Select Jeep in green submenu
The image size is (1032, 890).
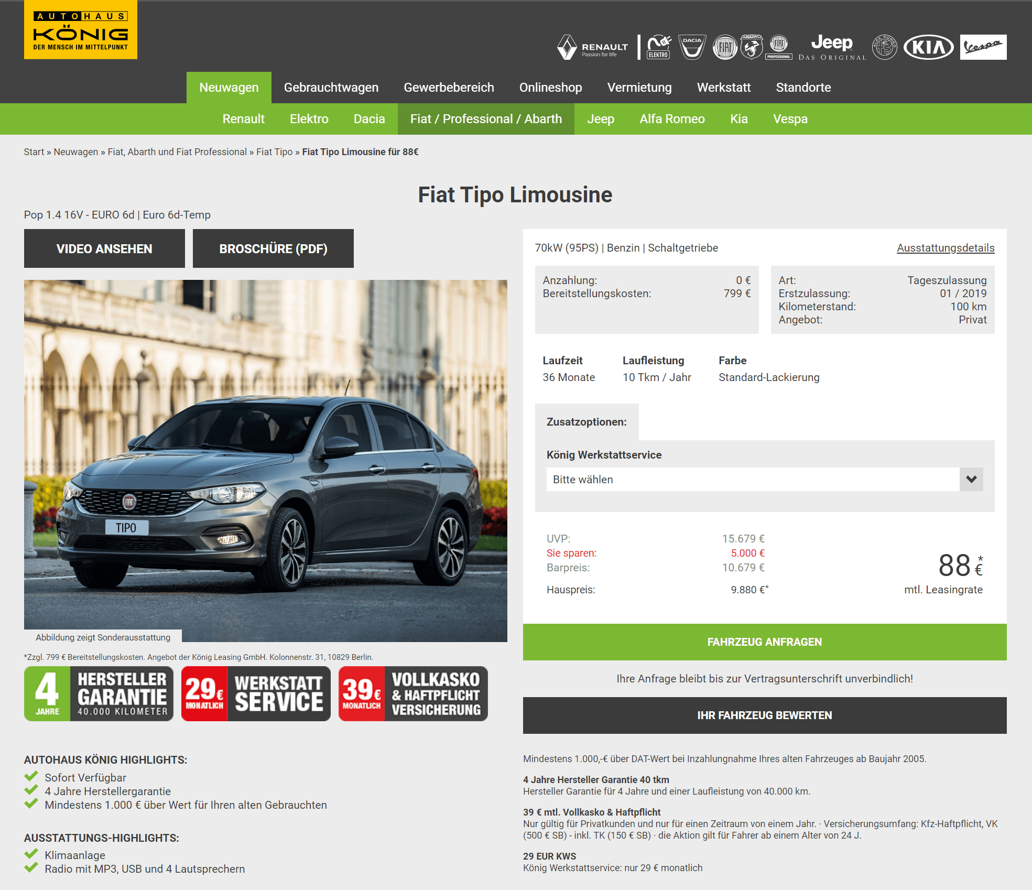click(601, 119)
